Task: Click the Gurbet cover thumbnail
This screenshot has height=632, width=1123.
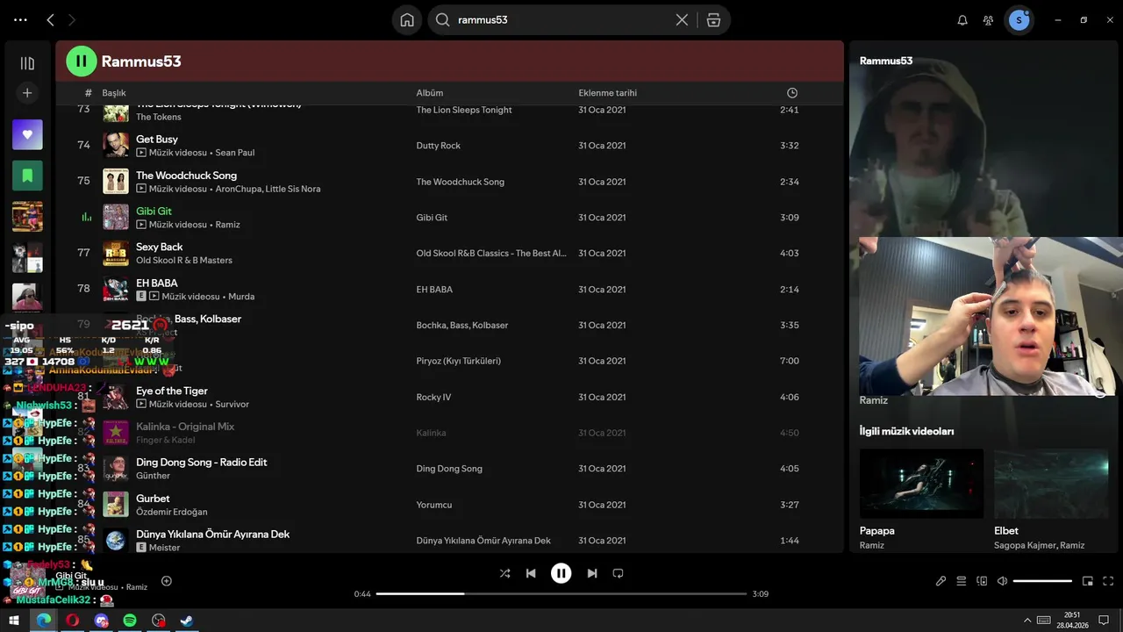Action: (x=116, y=505)
